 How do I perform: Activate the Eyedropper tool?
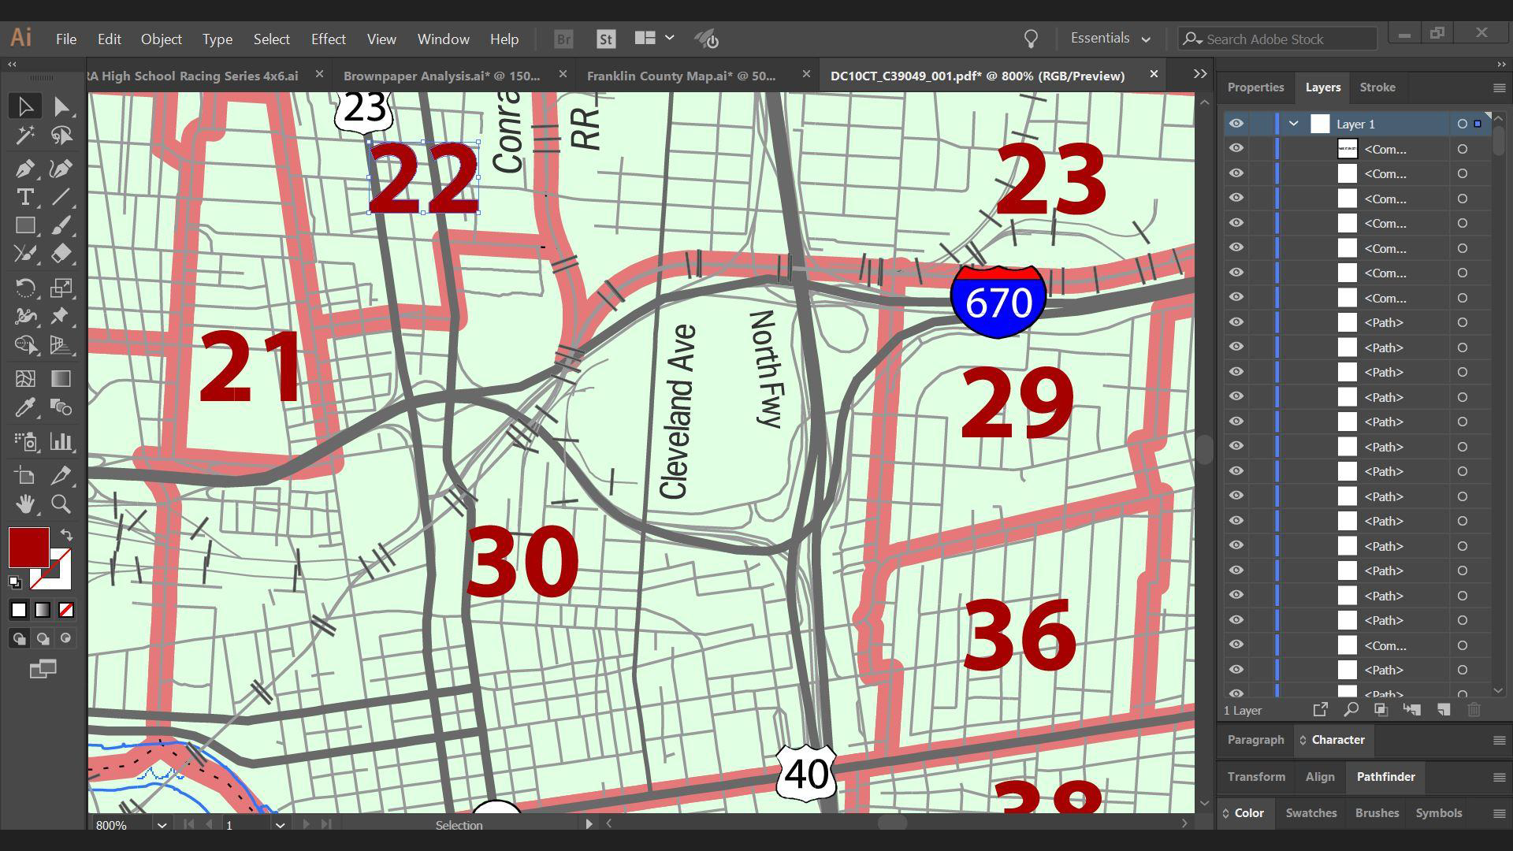(24, 407)
